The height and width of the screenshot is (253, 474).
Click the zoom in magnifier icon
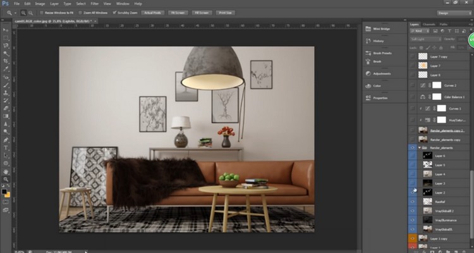coord(23,12)
